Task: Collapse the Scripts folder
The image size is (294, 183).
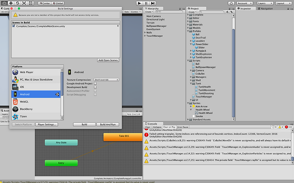Action: (x=188, y=60)
